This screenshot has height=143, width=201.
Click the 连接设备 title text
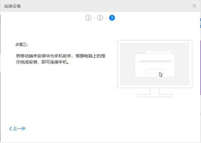[x=12, y=6]
